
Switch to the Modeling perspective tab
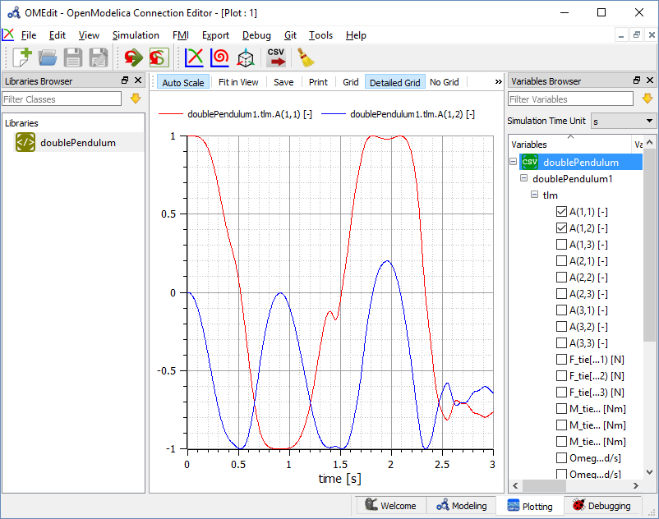click(x=464, y=506)
